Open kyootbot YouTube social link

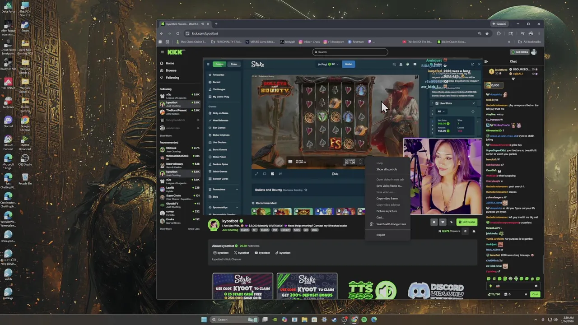262,253
